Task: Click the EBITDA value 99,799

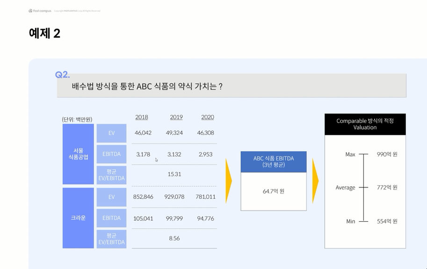Action: click(174, 218)
